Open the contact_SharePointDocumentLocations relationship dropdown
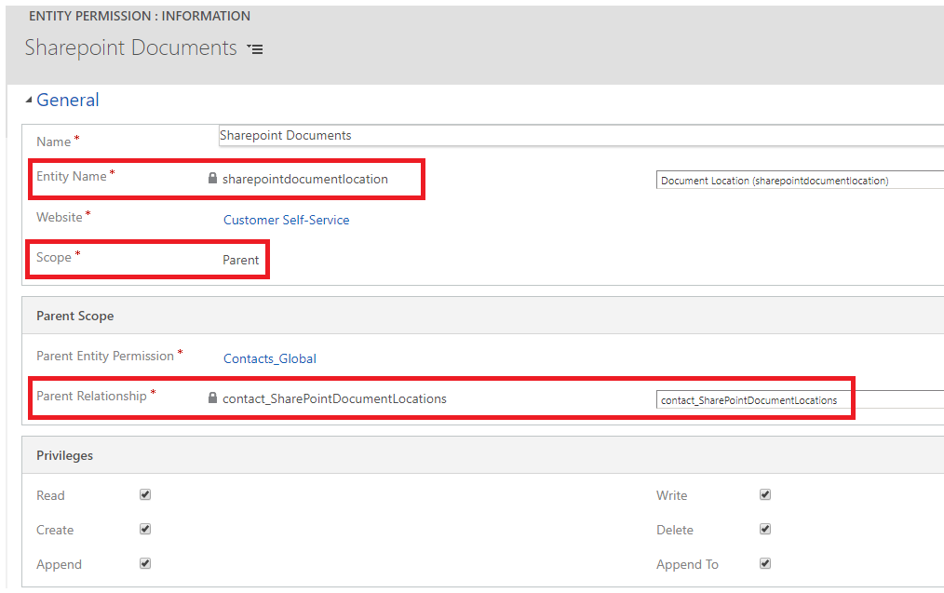The width and height of the screenshot is (944, 593). tap(800, 399)
